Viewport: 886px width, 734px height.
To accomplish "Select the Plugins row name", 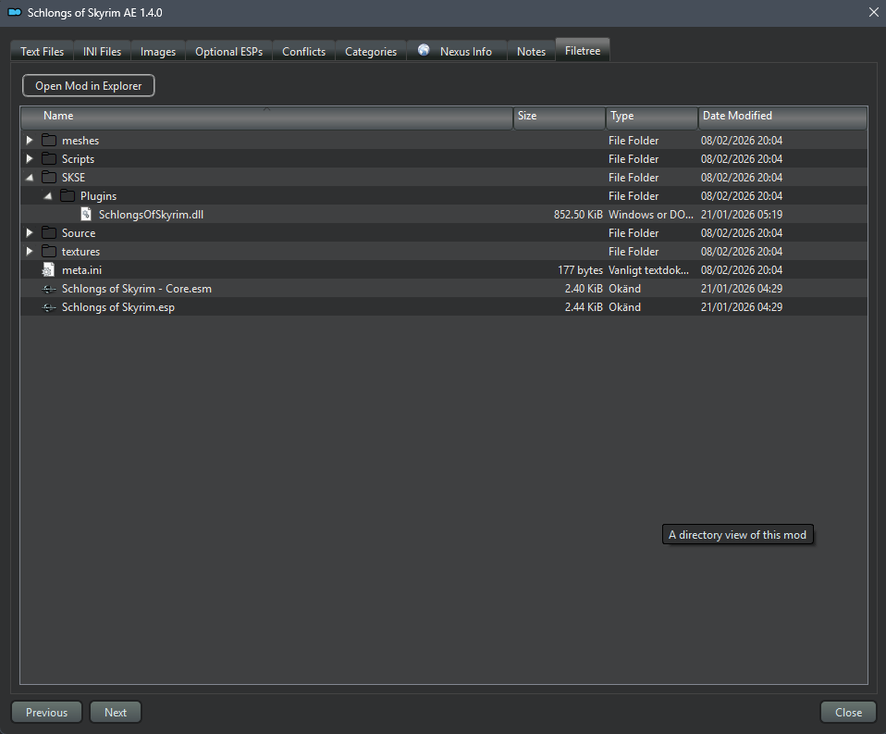I will coord(98,196).
